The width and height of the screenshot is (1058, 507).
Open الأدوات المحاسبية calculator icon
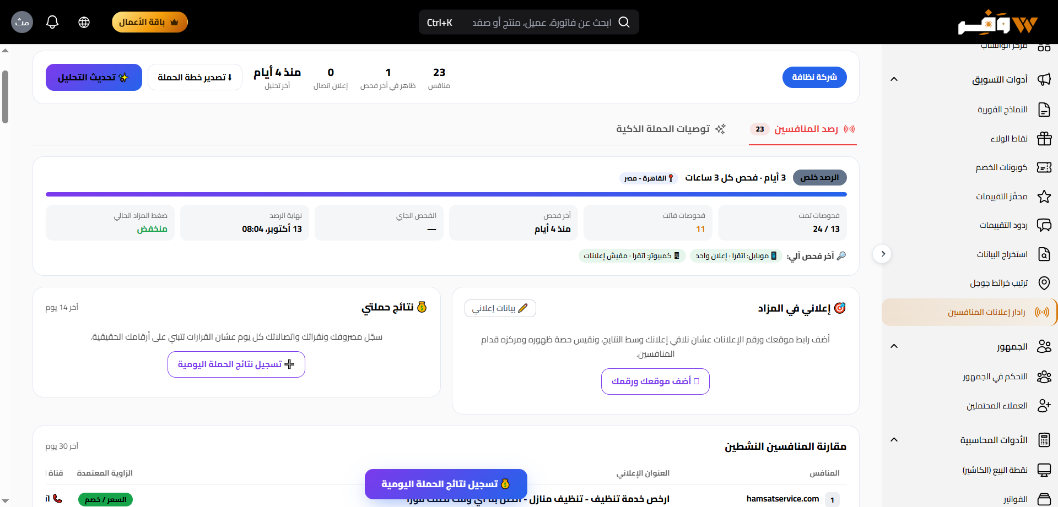pos(1044,440)
